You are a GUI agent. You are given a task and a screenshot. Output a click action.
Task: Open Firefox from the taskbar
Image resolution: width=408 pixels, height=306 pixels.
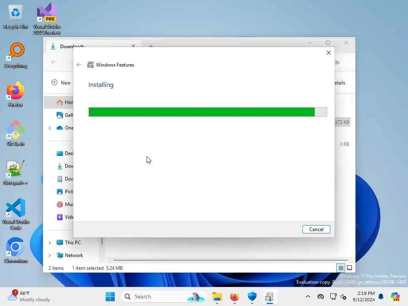(234, 296)
